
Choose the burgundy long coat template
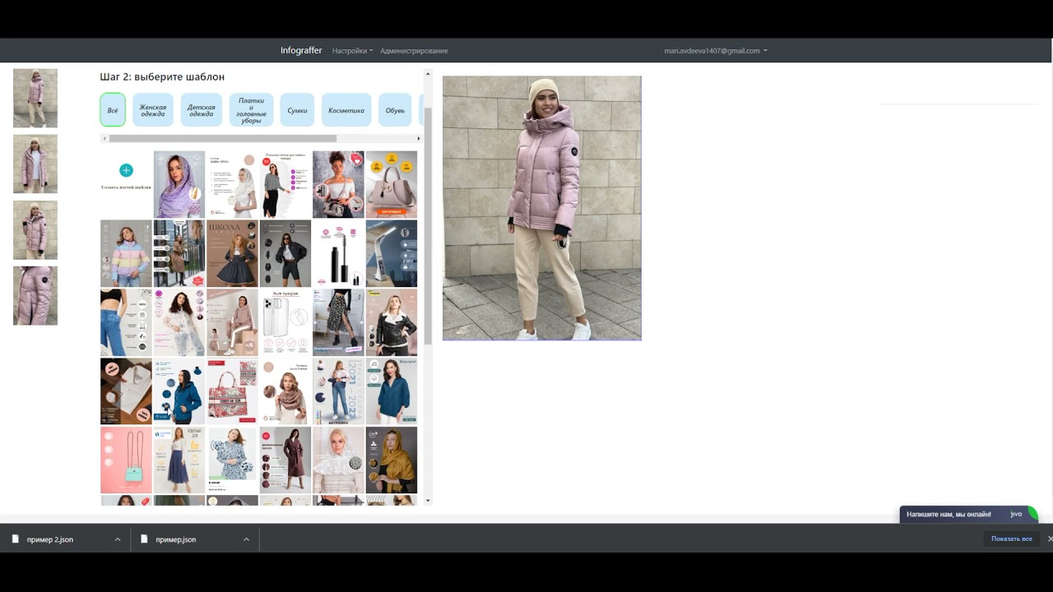click(285, 460)
